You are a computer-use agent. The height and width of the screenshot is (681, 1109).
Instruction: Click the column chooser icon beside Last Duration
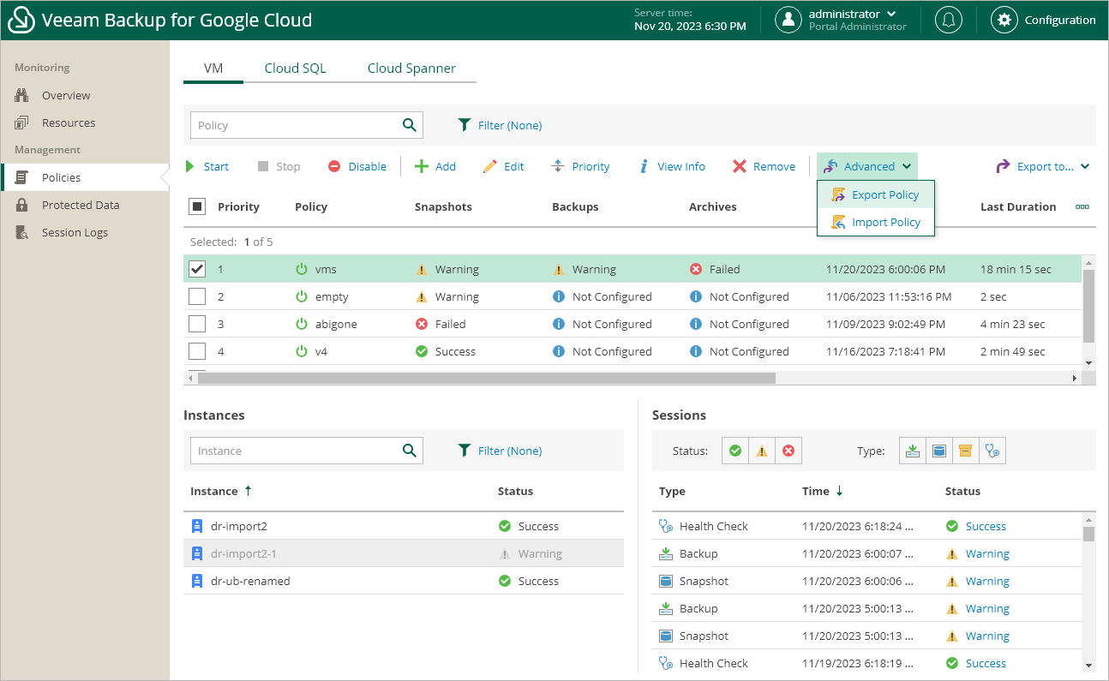[1082, 206]
